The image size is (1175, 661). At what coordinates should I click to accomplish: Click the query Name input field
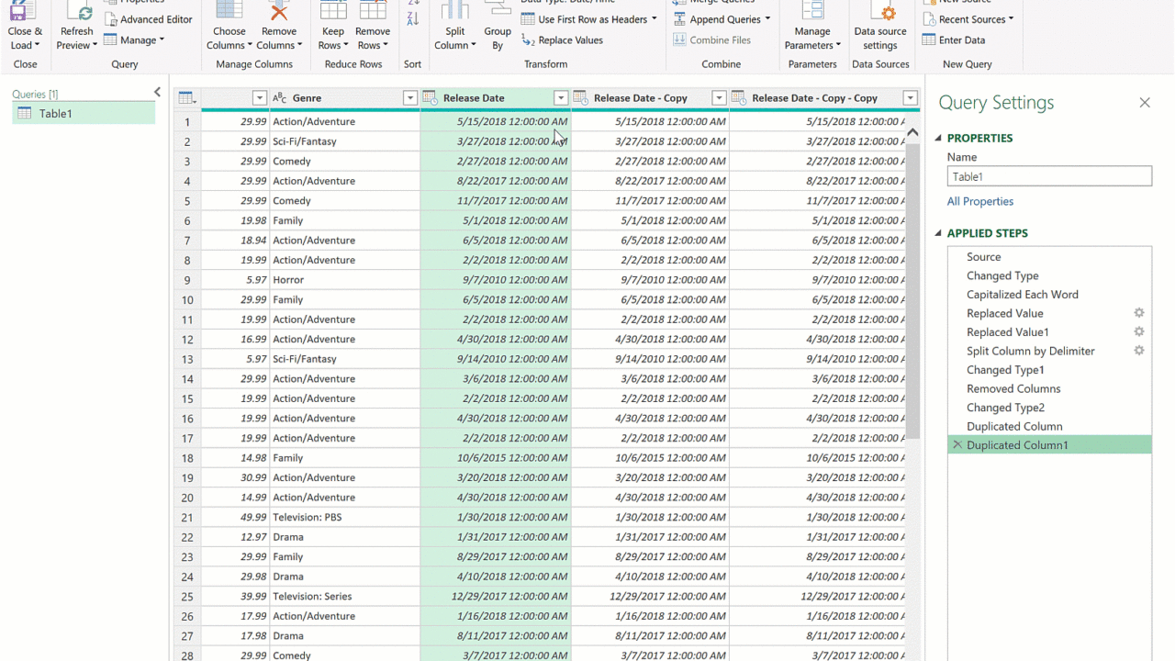(1049, 177)
